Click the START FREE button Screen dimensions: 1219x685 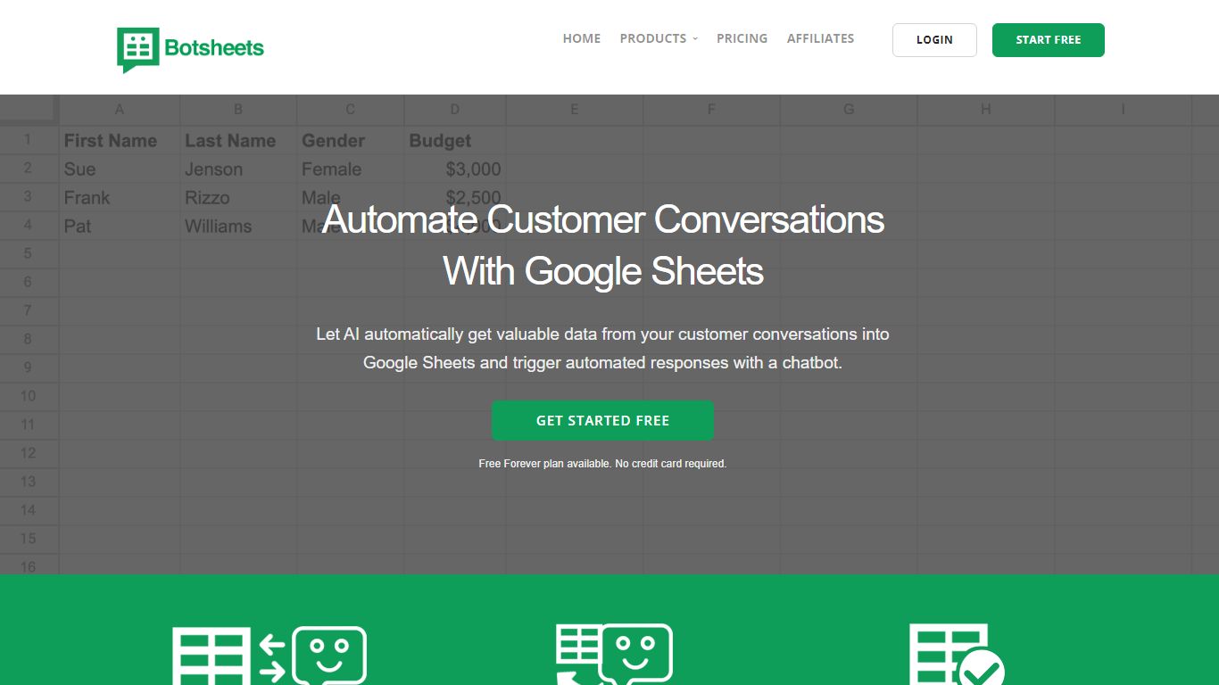coord(1048,39)
